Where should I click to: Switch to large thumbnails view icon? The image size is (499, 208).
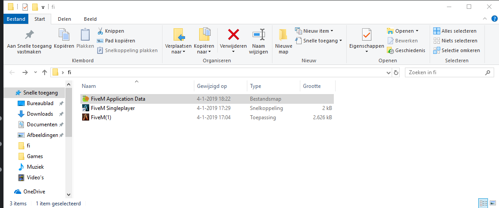(493, 203)
